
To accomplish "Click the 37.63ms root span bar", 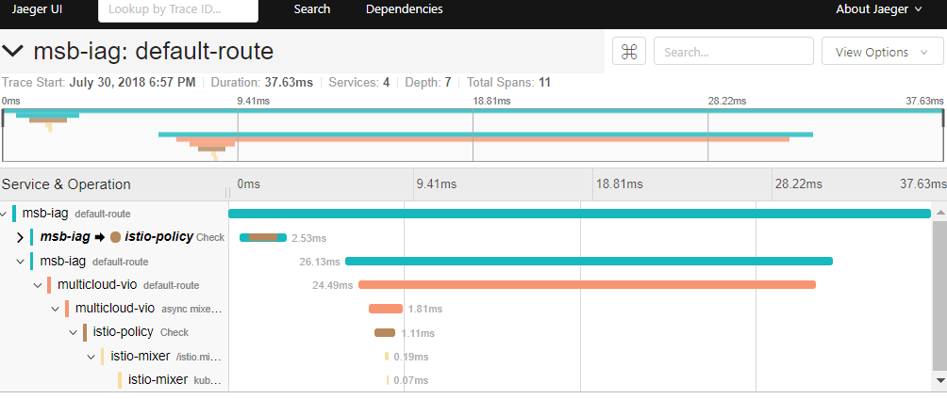I will point(579,214).
